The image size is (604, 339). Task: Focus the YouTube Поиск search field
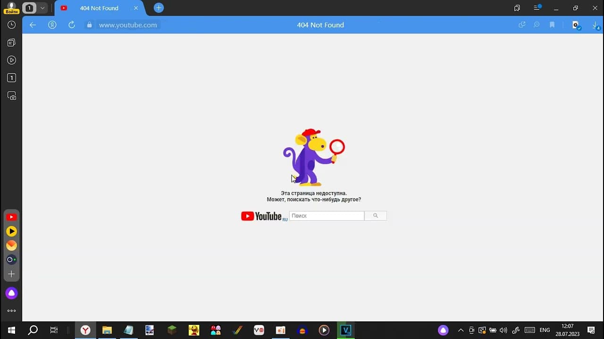coord(327,216)
